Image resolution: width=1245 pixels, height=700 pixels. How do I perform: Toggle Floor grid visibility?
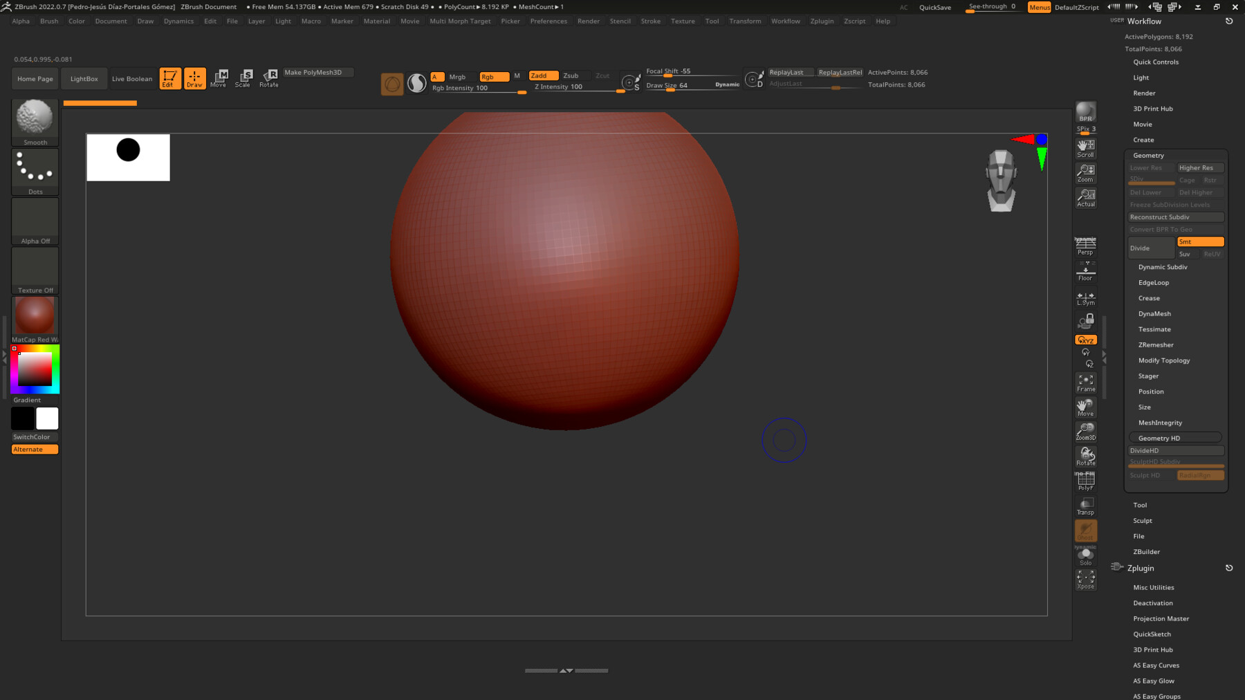tap(1085, 273)
